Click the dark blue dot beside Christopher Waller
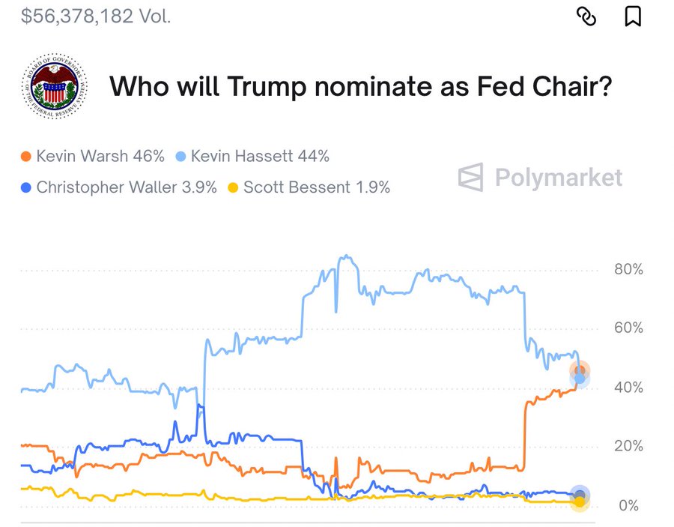 point(26,187)
